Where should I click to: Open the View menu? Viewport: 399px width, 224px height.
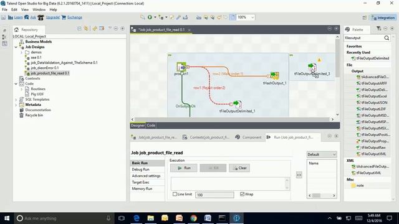25,10
